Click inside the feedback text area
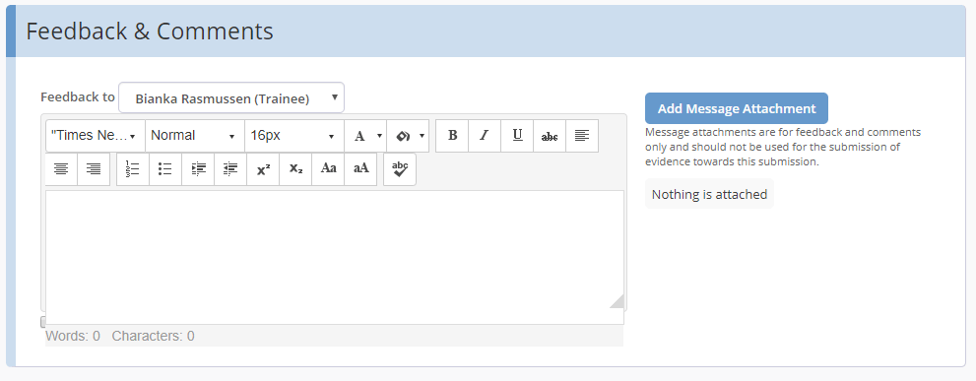Image resolution: width=976 pixels, height=381 pixels. tap(335, 257)
